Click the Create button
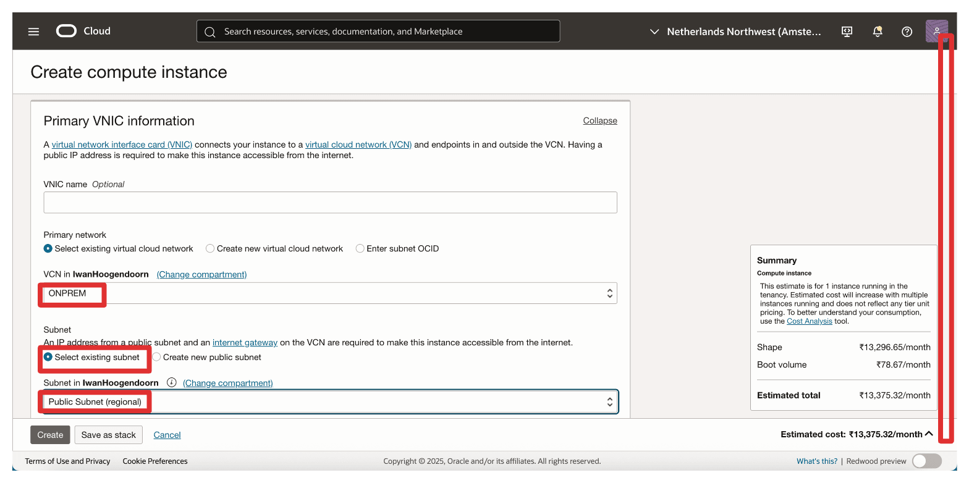 (x=50, y=435)
